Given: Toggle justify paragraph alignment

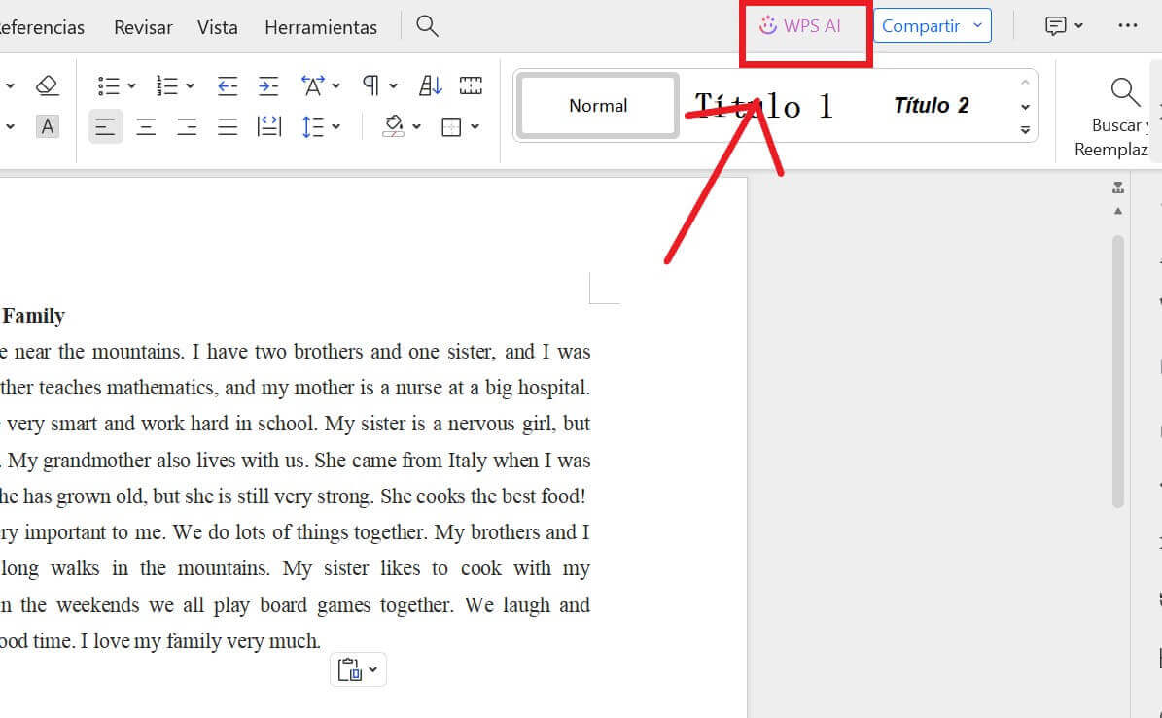Looking at the screenshot, I should pyautogui.click(x=228, y=127).
